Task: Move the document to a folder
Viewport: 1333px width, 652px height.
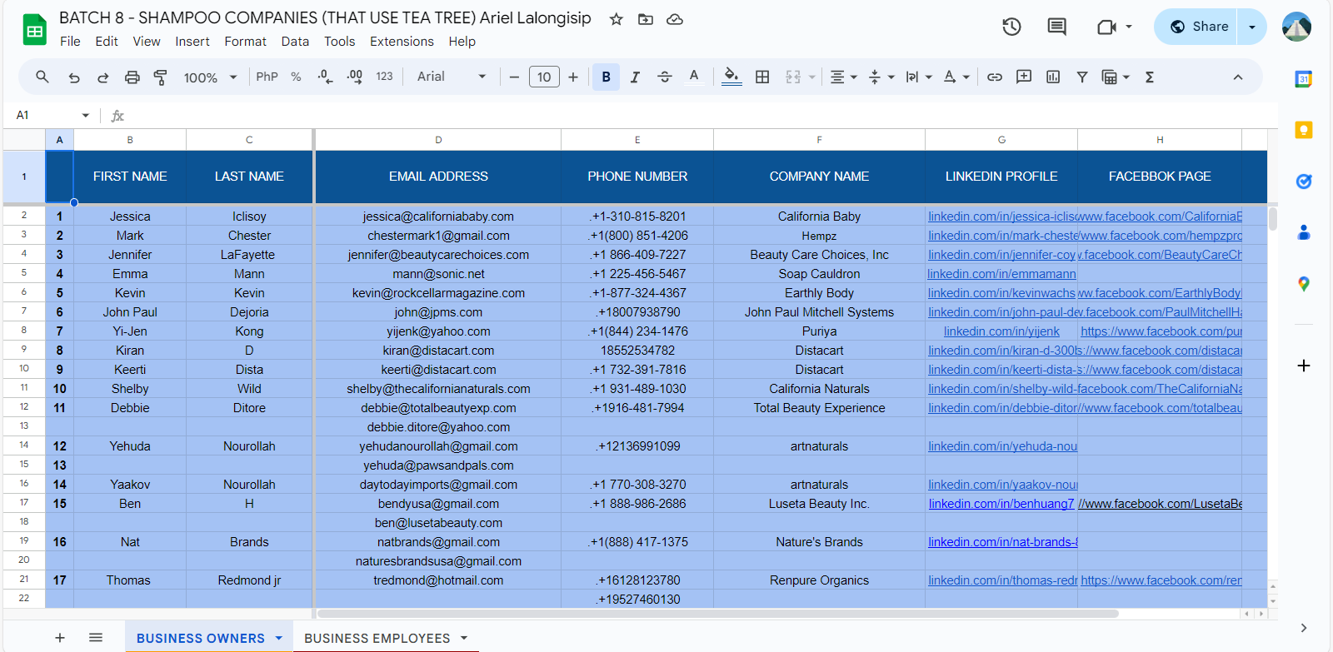Action: coord(646,19)
